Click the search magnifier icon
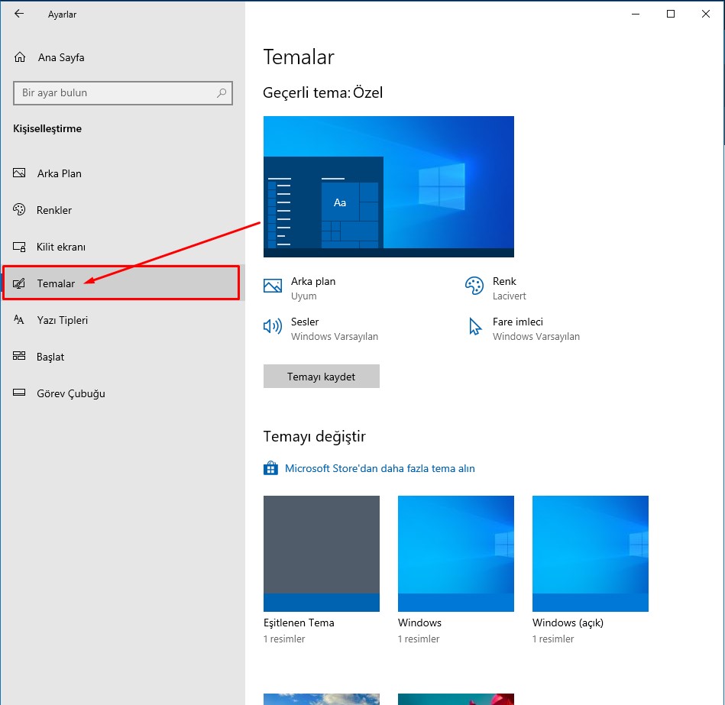The width and height of the screenshot is (725, 705). [222, 93]
